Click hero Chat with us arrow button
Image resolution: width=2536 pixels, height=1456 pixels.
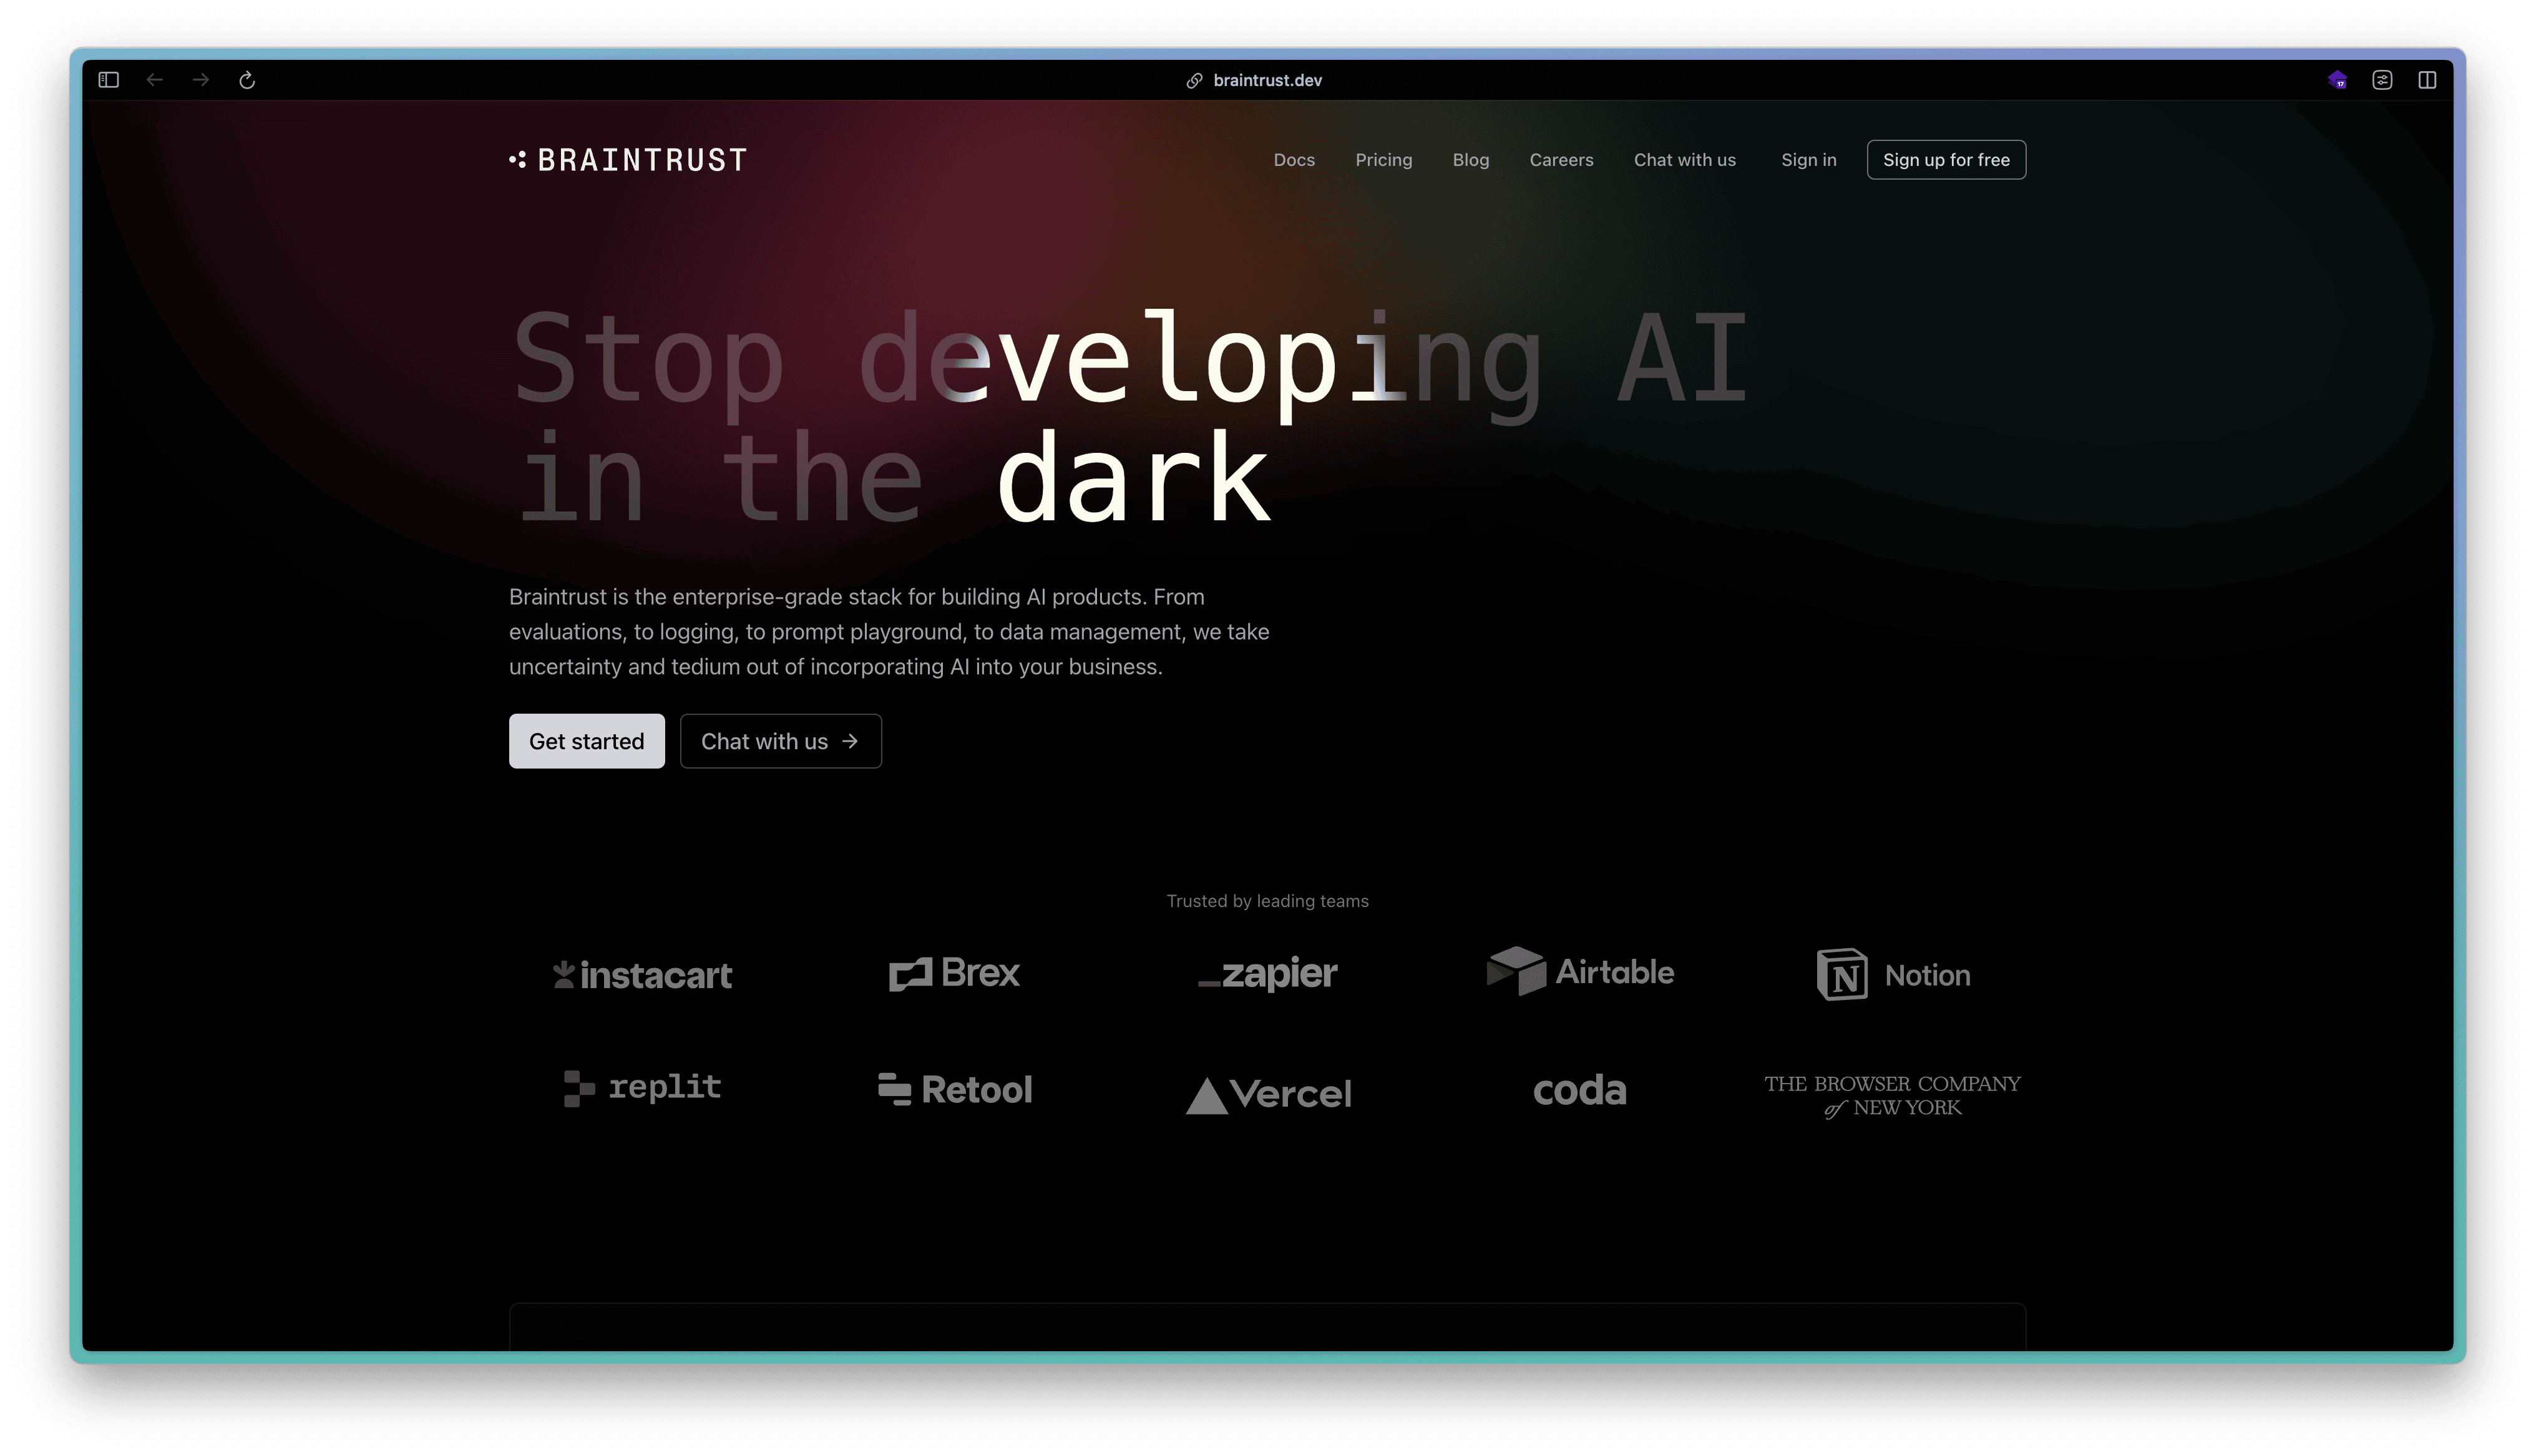pyautogui.click(x=780, y=741)
